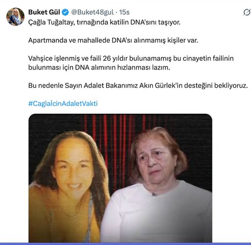251x245 pixels.
Task: Click the blue verified badge next to Buket Gül
Action: click(x=65, y=12)
